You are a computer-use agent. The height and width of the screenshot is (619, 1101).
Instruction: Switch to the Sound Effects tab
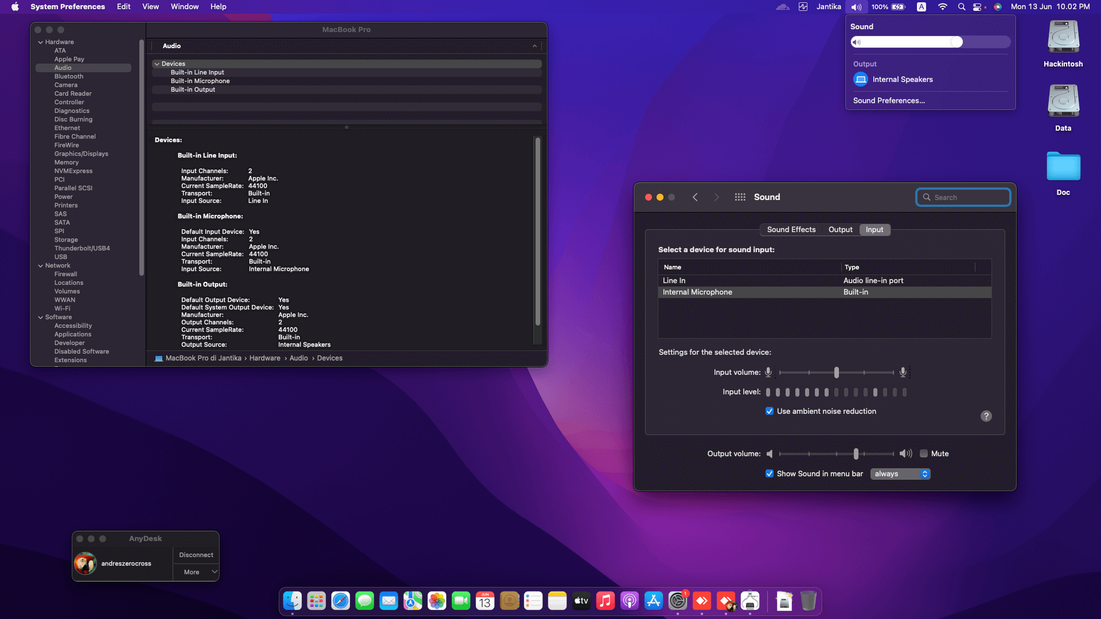791,230
